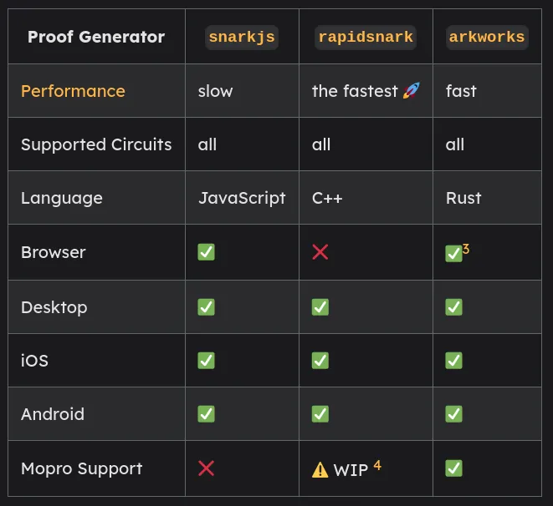This screenshot has width=553, height=506.
Task: Click the green check for snarkjs Desktop
Action: pyautogui.click(x=206, y=306)
